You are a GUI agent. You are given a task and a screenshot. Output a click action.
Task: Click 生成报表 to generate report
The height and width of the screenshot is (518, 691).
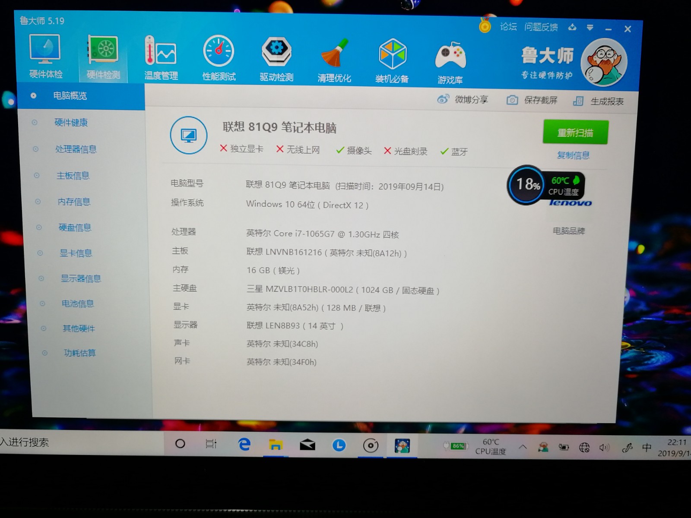pyautogui.click(x=599, y=101)
